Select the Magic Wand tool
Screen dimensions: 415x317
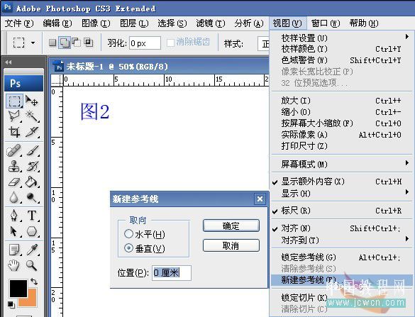coord(32,116)
